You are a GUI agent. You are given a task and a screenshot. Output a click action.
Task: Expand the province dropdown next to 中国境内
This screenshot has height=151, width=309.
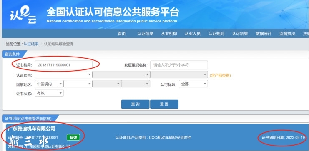[x=78, y=84]
